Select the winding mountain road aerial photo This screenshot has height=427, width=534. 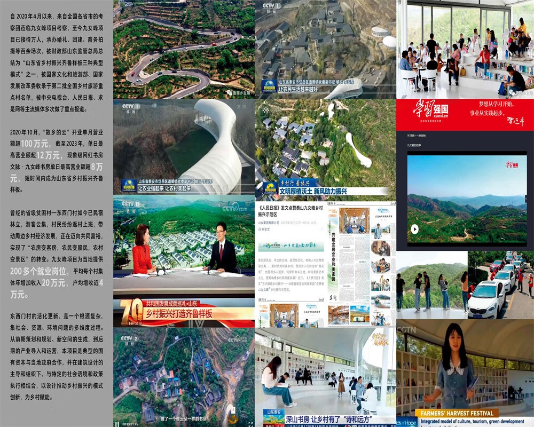[184, 49]
